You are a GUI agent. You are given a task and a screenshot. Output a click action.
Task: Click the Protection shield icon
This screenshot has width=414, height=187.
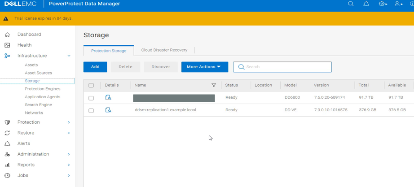(7, 122)
